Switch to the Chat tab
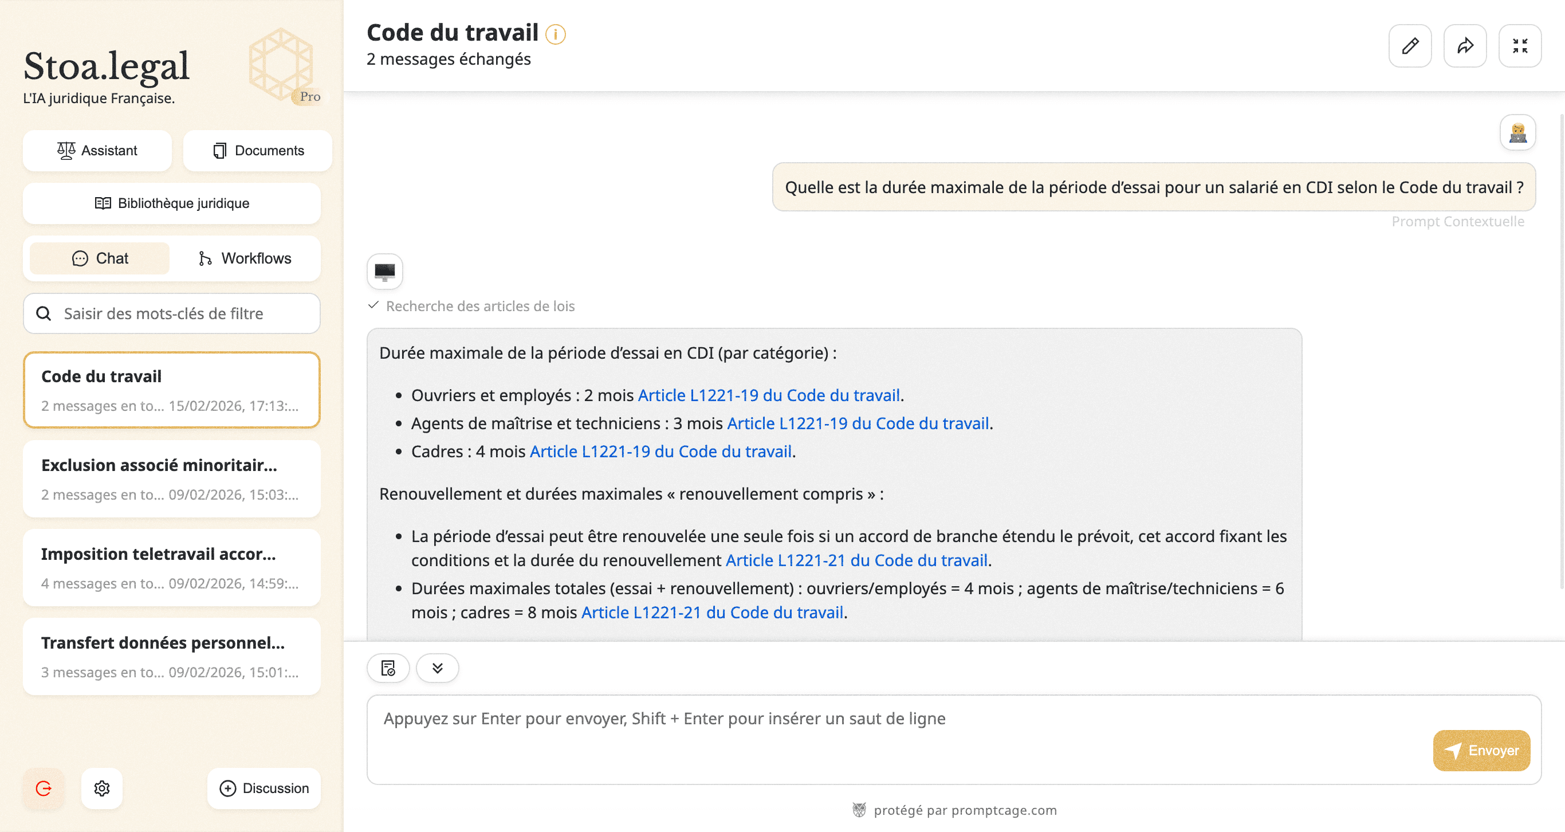The height and width of the screenshot is (832, 1565). coord(100,258)
